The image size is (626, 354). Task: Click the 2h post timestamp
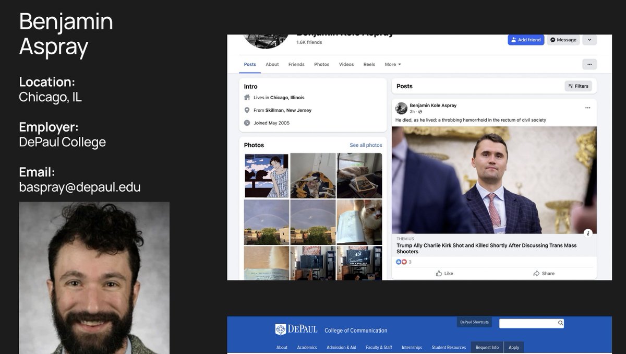[412, 112]
